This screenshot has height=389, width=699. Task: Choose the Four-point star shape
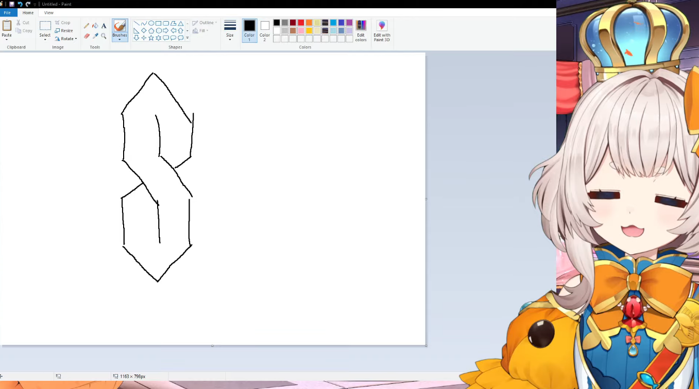(144, 38)
